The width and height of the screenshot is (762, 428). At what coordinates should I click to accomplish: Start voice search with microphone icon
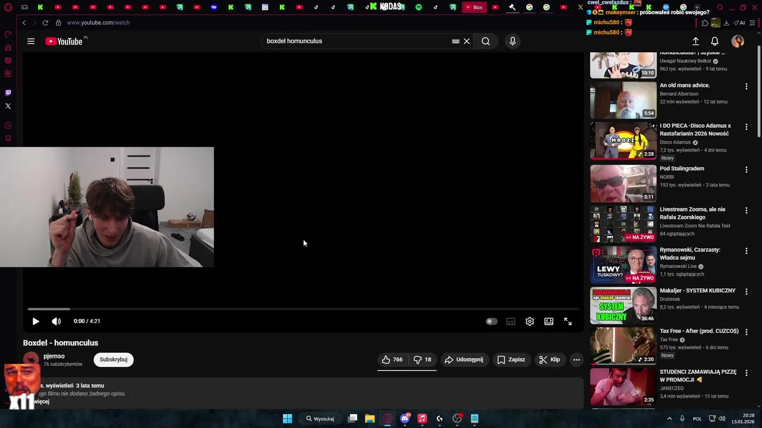coord(513,41)
